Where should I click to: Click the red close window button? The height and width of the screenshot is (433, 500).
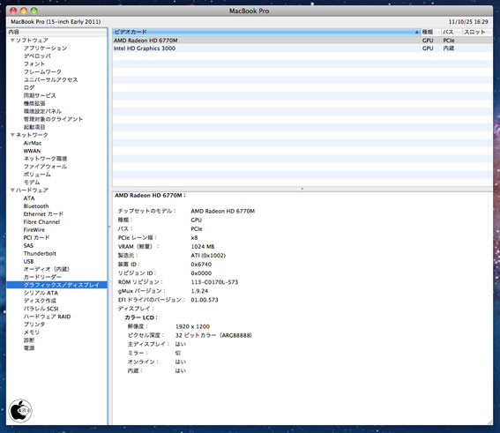point(13,11)
